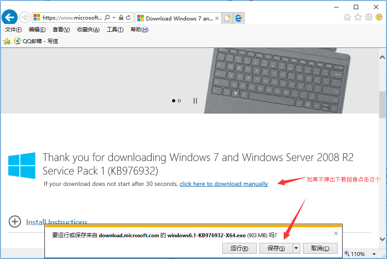Screen dimensions: 387x259
Task: Select the second carousel dot indicator
Action: point(180,101)
